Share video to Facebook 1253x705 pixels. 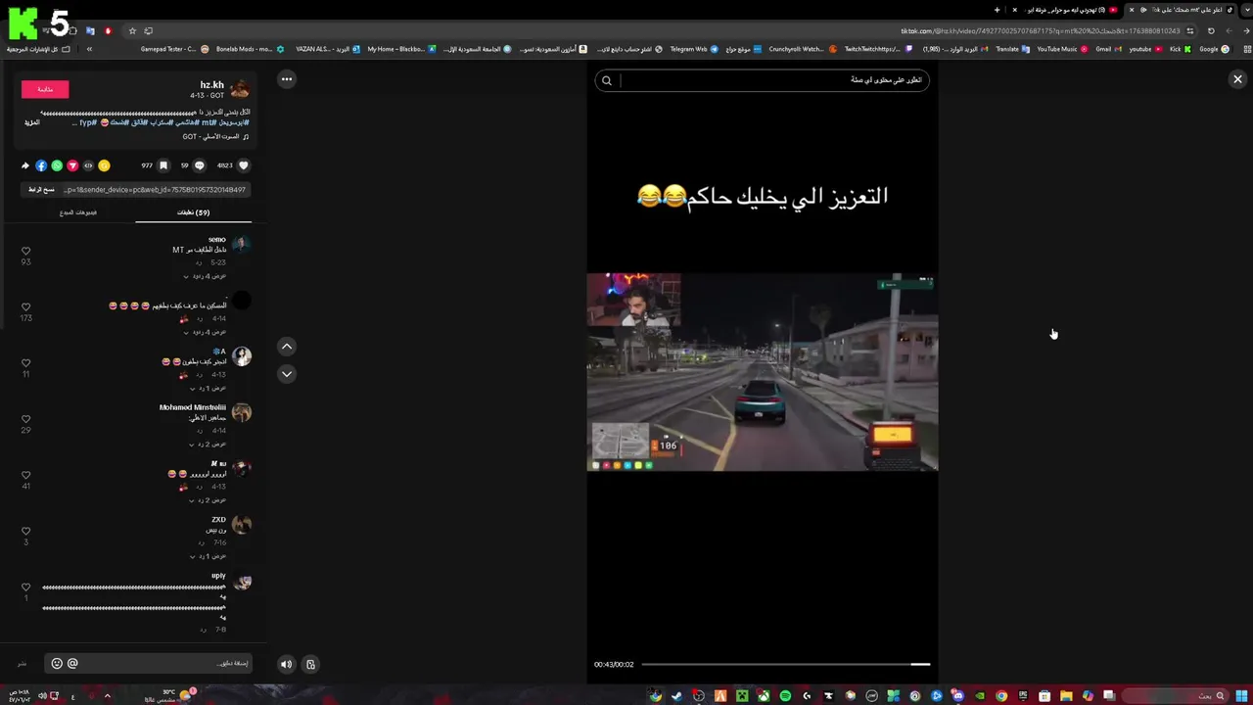[x=41, y=165]
